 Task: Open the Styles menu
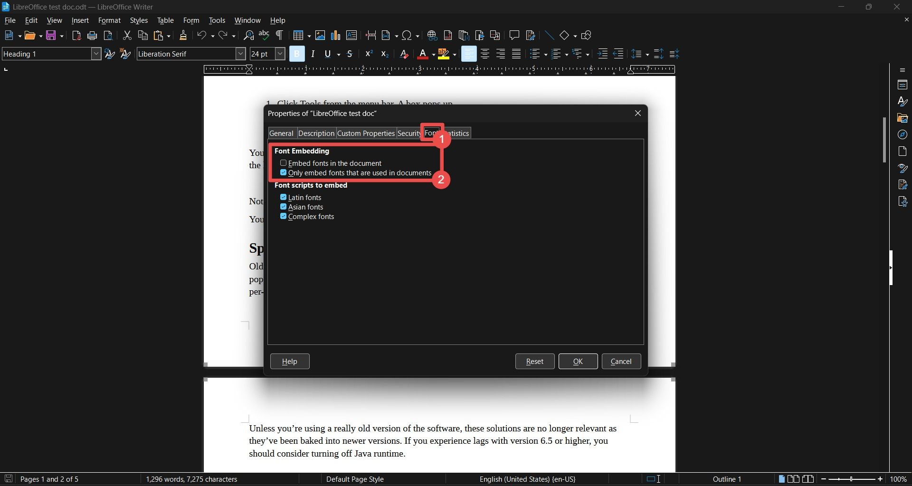[x=139, y=20]
